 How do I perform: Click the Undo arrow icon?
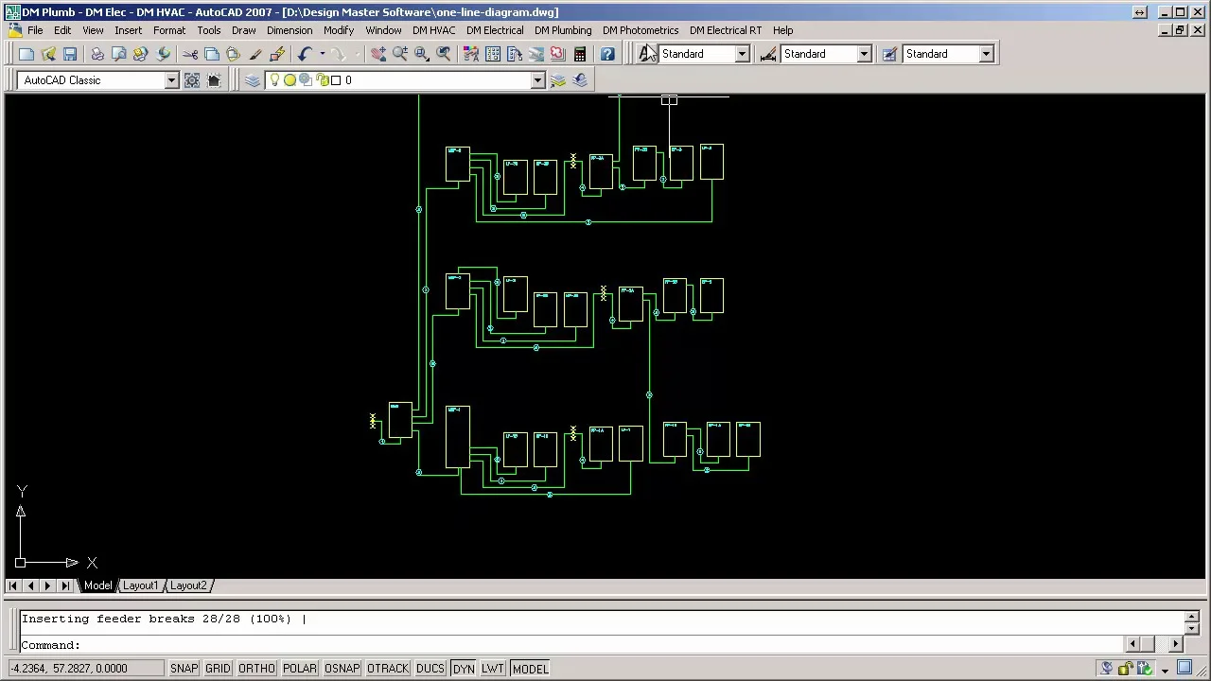pyautogui.click(x=305, y=54)
